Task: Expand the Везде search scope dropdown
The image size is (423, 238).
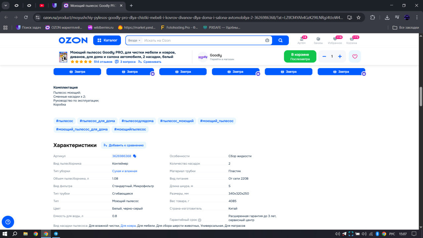Action: [134, 40]
